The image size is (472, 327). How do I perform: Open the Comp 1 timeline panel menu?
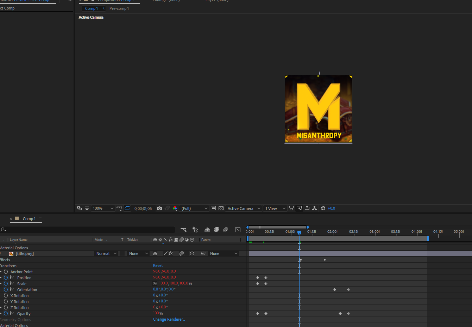(40, 219)
